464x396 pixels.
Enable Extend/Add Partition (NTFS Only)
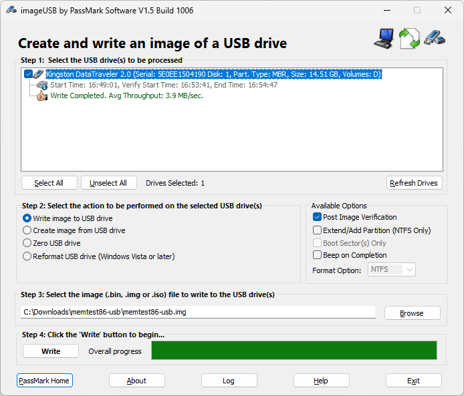pos(317,230)
